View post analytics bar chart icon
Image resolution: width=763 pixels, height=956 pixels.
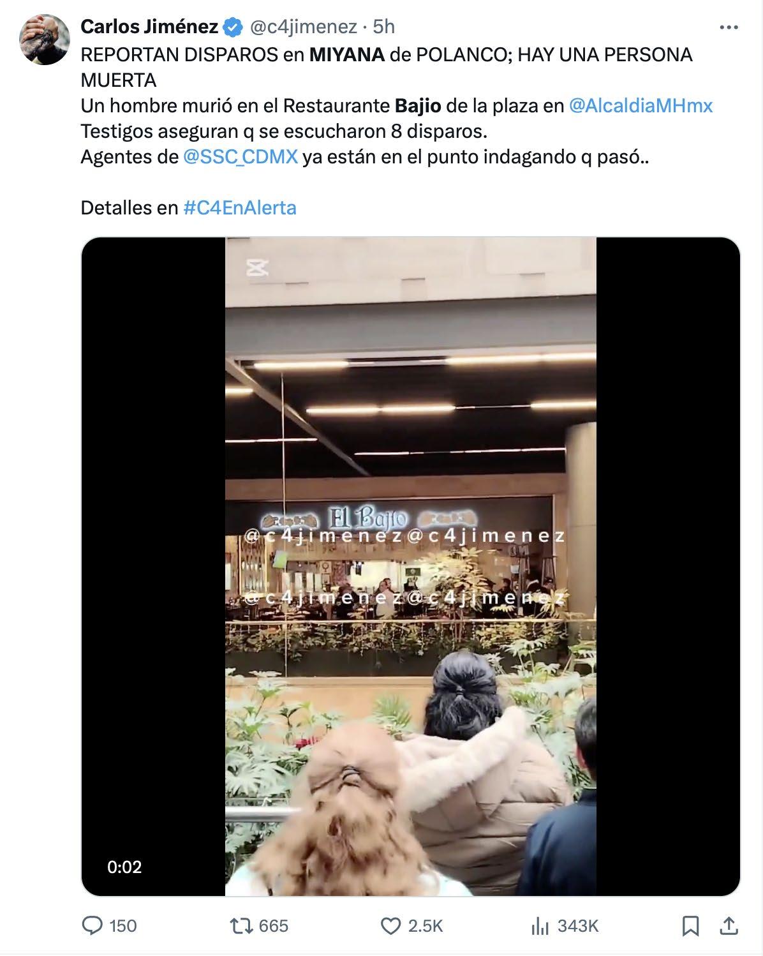[540, 925]
